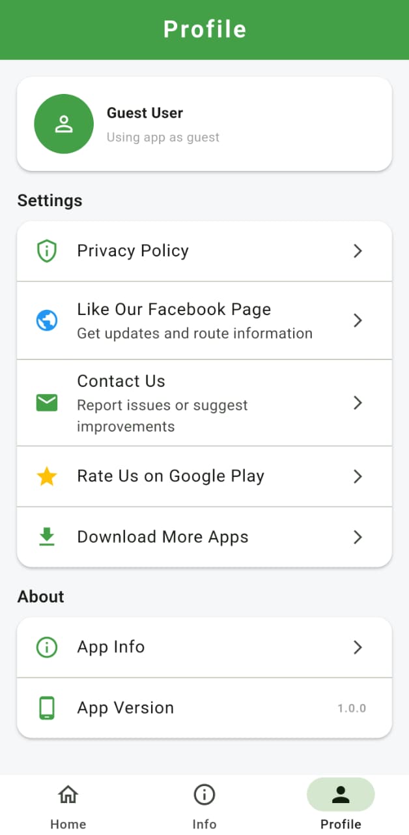409x835 pixels.
Task: Switch to the Home tab
Action: (x=68, y=804)
